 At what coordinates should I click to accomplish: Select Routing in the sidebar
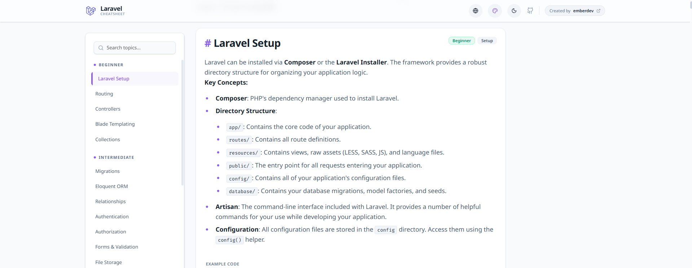click(104, 94)
